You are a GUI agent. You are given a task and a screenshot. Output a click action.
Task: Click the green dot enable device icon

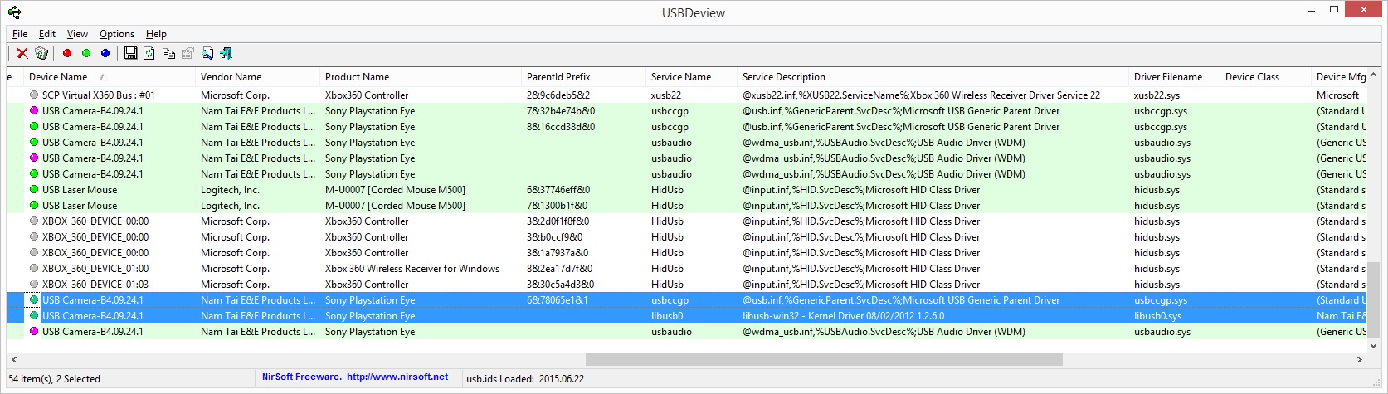coord(86,53)
